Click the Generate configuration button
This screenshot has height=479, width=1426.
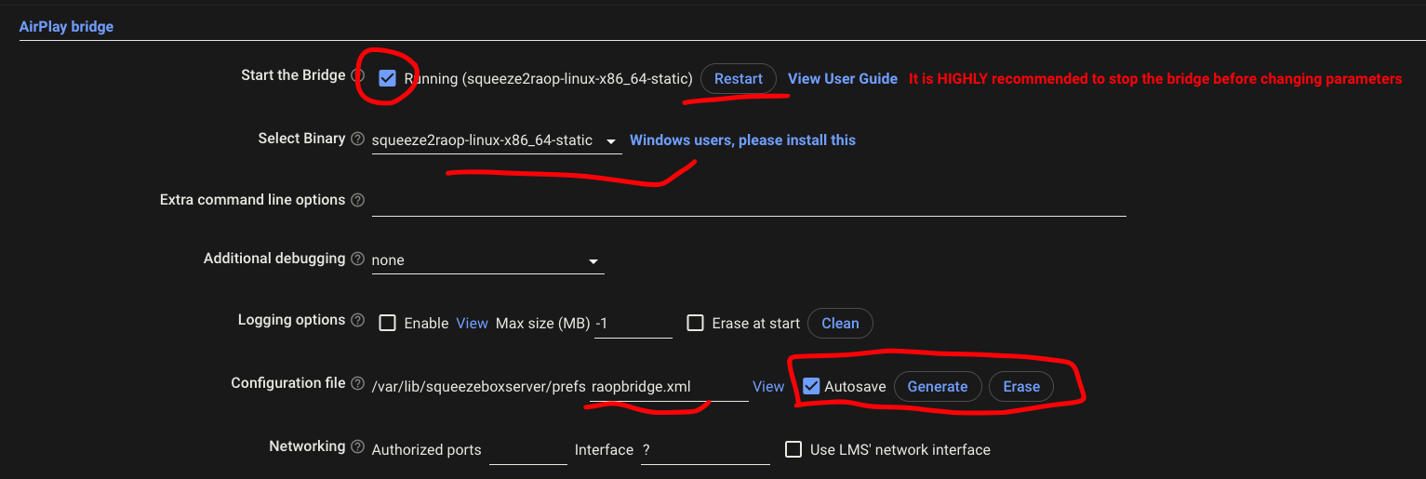click(938, 387)
